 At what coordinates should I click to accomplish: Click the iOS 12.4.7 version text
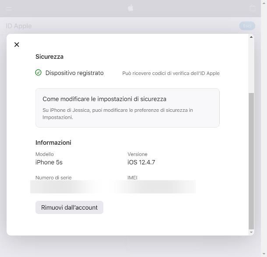pos(141,162)
